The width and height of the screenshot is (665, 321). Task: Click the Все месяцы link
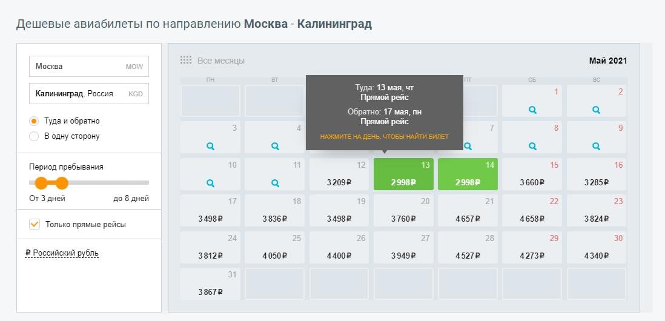pyautogui.click(x=221, y=61)
